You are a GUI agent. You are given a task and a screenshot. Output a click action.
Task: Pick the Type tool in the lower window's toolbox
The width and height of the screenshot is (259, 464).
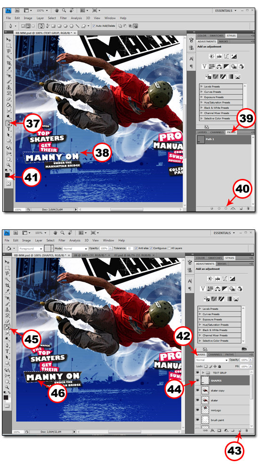coord(8,352)
